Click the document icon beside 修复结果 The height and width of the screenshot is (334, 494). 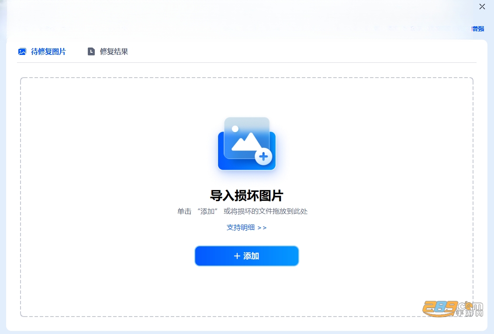[91, 51]
